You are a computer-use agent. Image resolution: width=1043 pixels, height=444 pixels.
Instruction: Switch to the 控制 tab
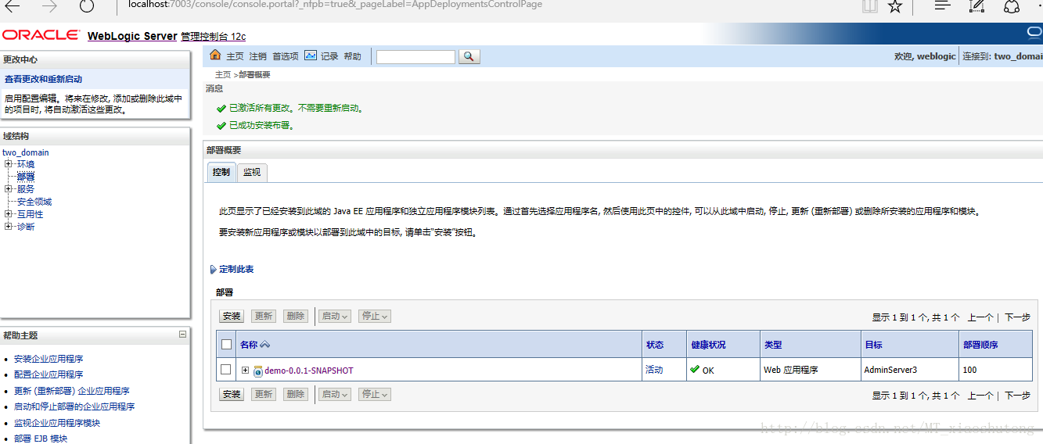click(x=221, y=172)
